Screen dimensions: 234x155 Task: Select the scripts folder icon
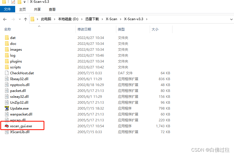pos(7,67)
